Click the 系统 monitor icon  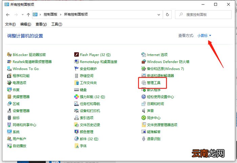9,132
